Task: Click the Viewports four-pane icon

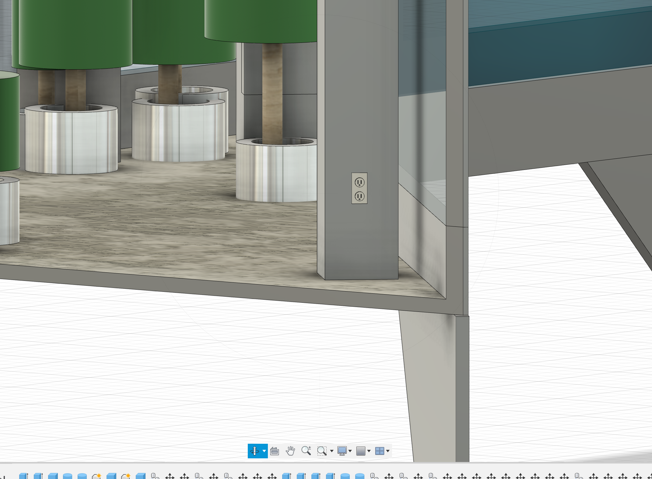Action: pyautogui.click(x=380, y=451)
